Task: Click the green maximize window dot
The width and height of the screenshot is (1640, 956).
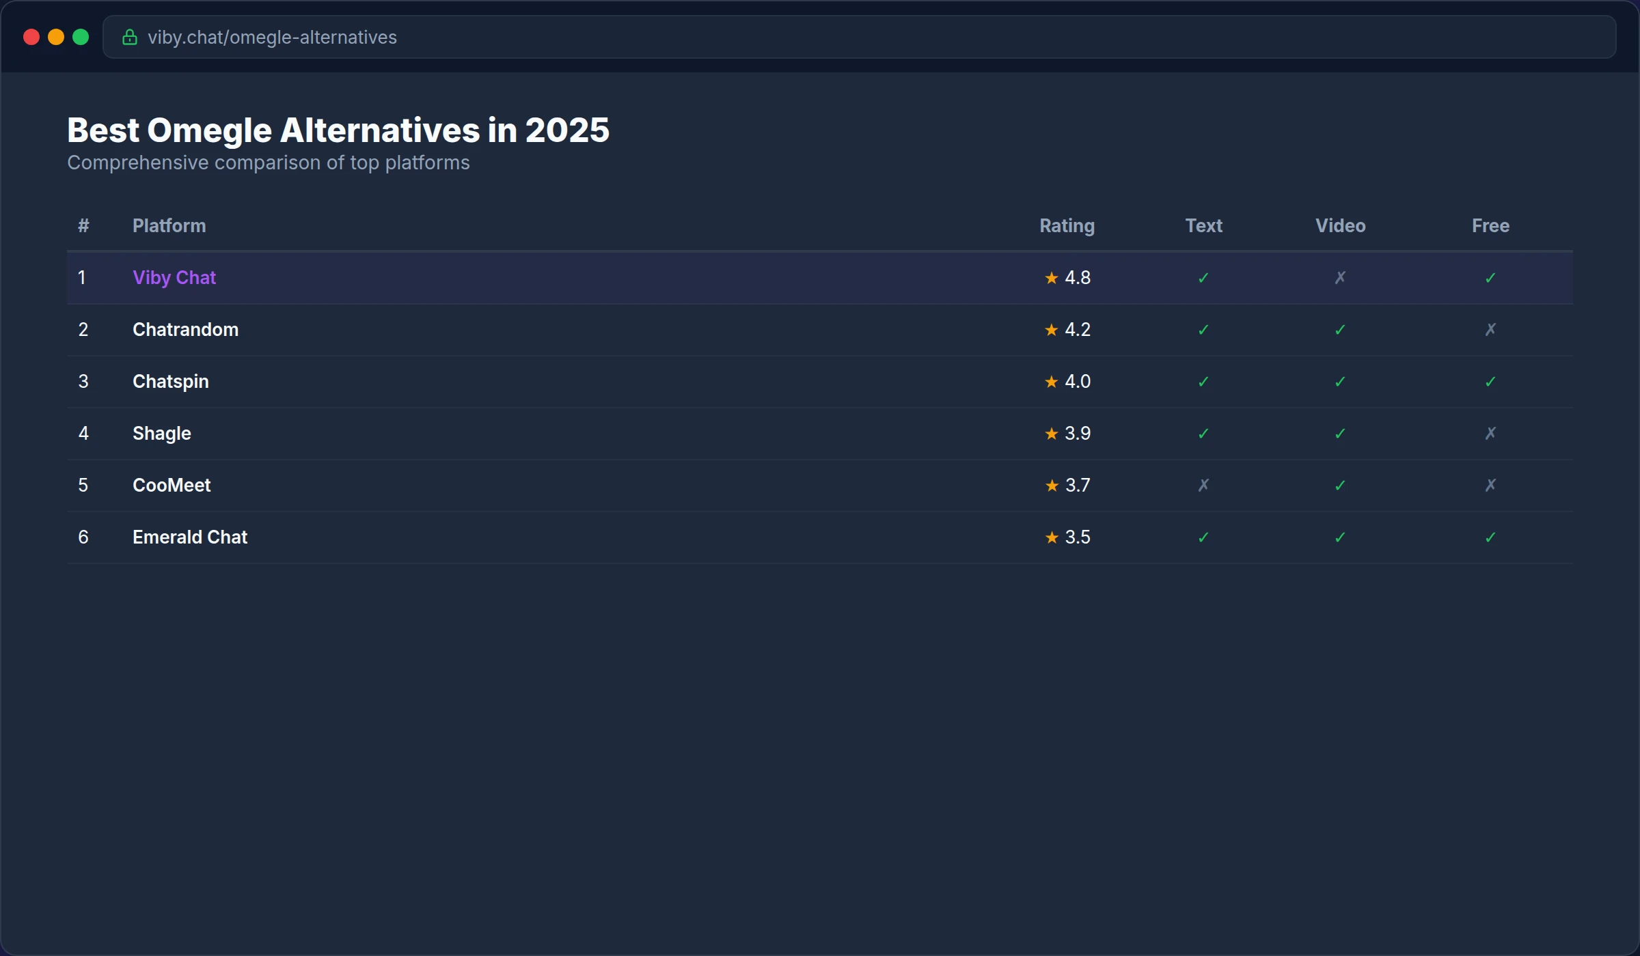Action: [x=81, y=37]
